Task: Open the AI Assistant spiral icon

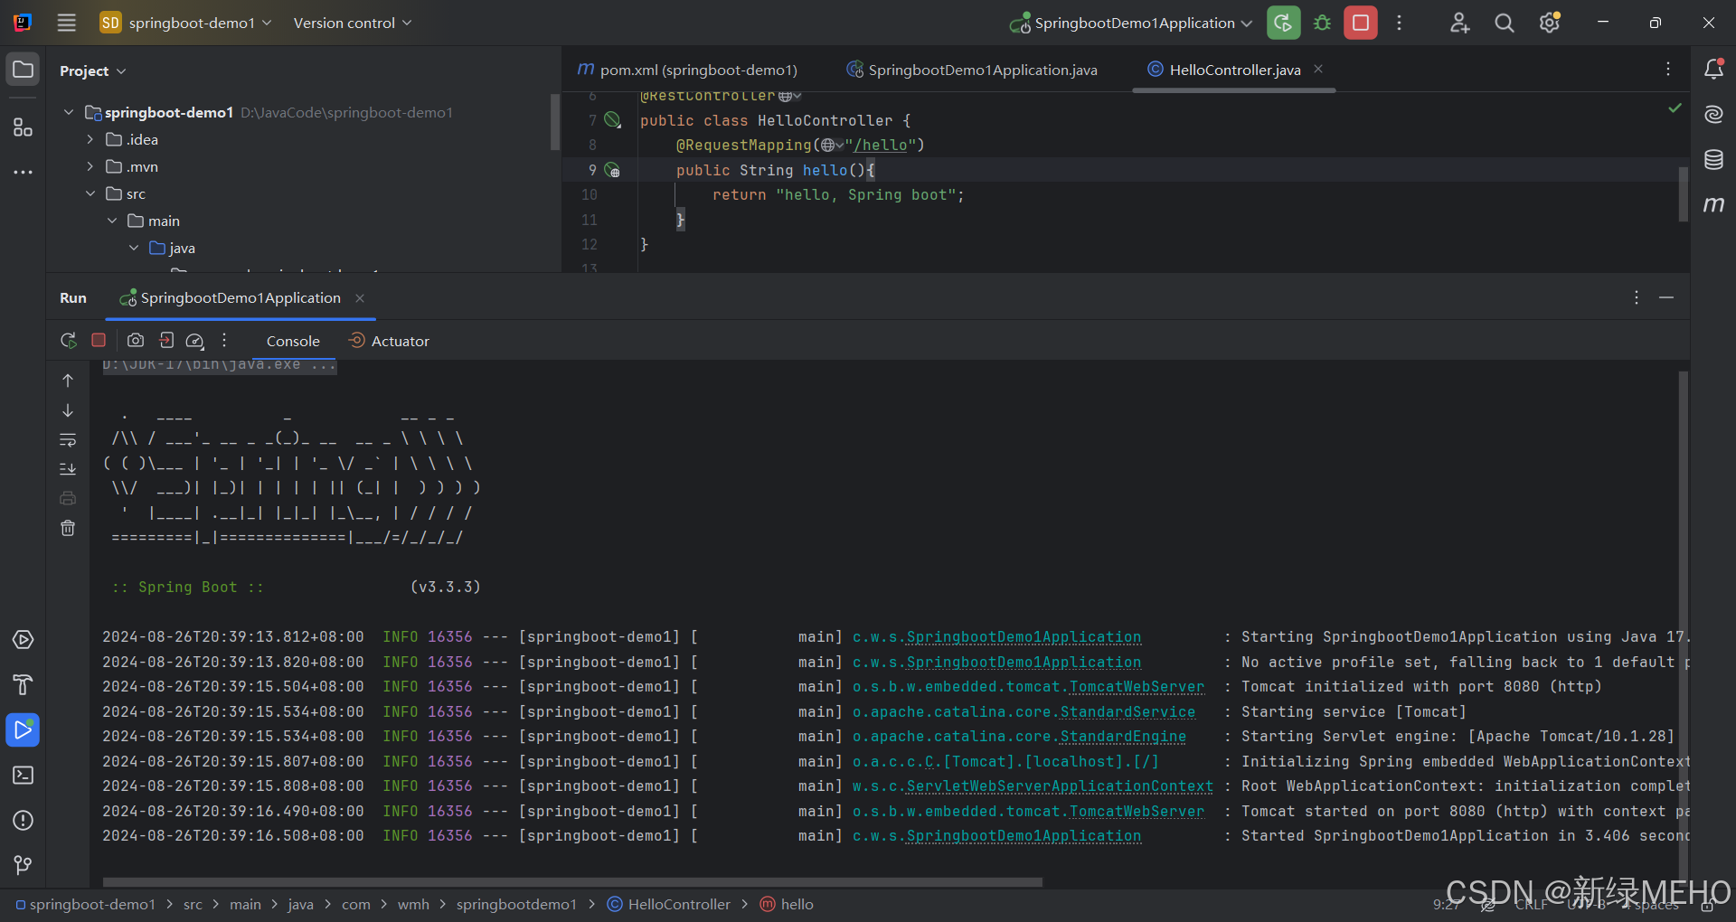Action: [1713, 114]
